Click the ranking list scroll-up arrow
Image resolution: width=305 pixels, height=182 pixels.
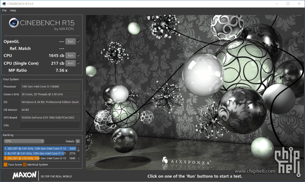pos(78,148)
